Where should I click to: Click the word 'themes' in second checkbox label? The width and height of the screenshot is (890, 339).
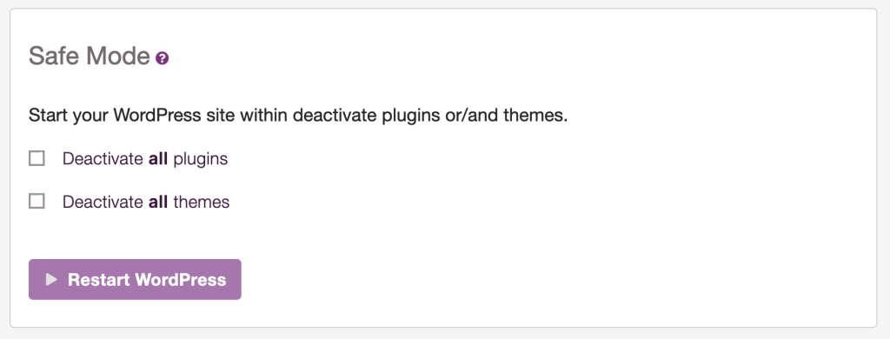201,202
